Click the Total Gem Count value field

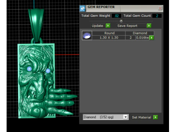pos(157,16)
